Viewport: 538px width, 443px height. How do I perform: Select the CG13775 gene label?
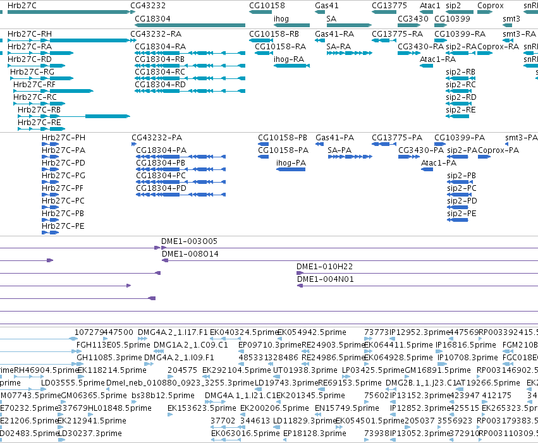(389, 6)
